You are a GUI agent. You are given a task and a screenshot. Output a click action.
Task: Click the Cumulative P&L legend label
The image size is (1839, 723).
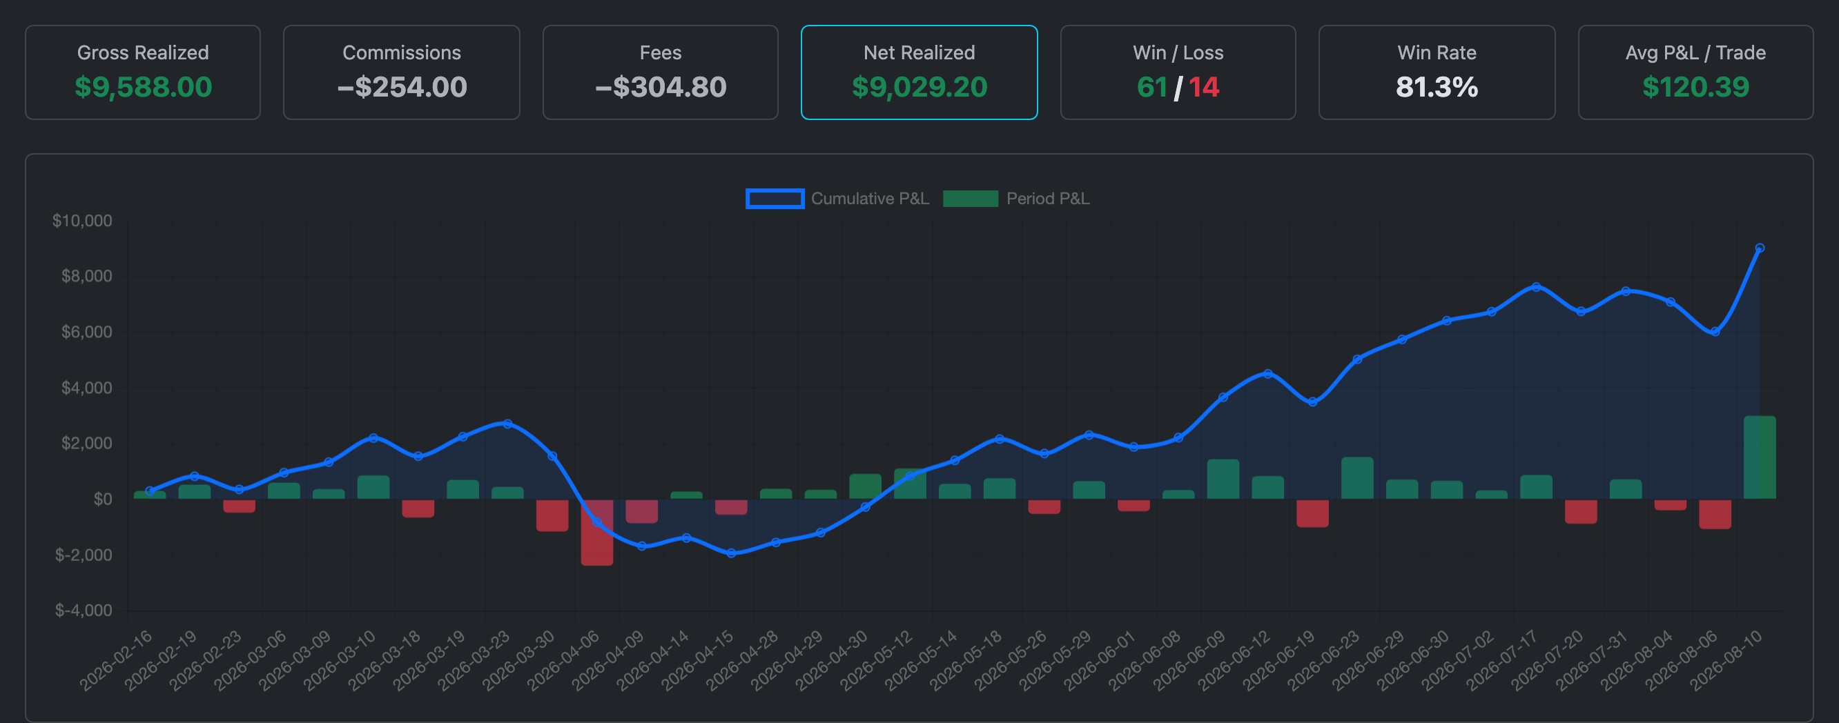click(870, 199)
